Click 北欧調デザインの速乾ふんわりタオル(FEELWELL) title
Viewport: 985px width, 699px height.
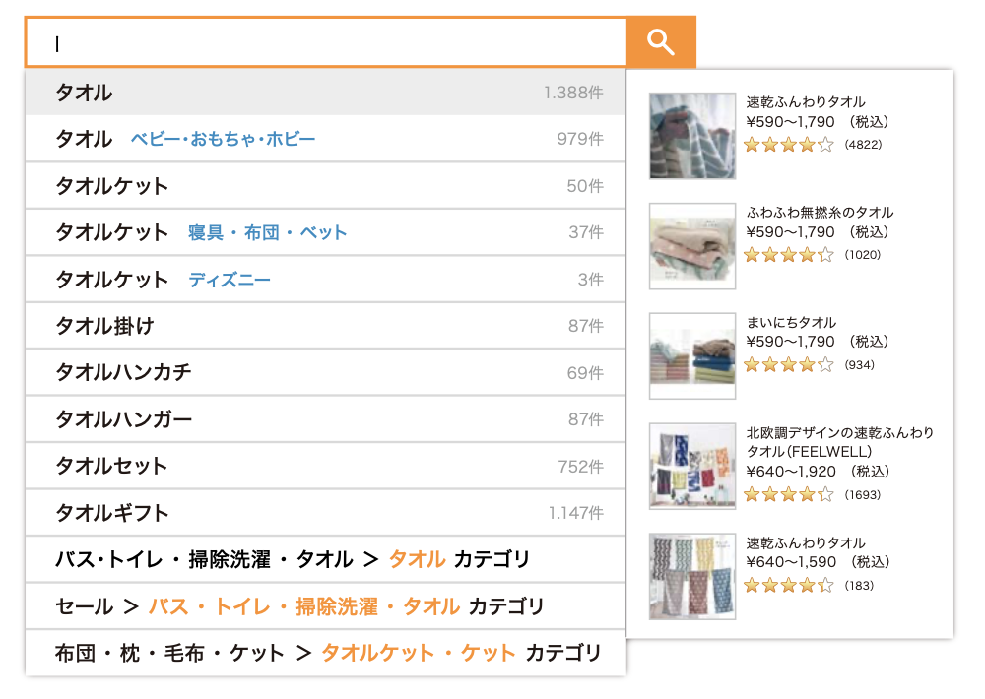coord(840,441)
